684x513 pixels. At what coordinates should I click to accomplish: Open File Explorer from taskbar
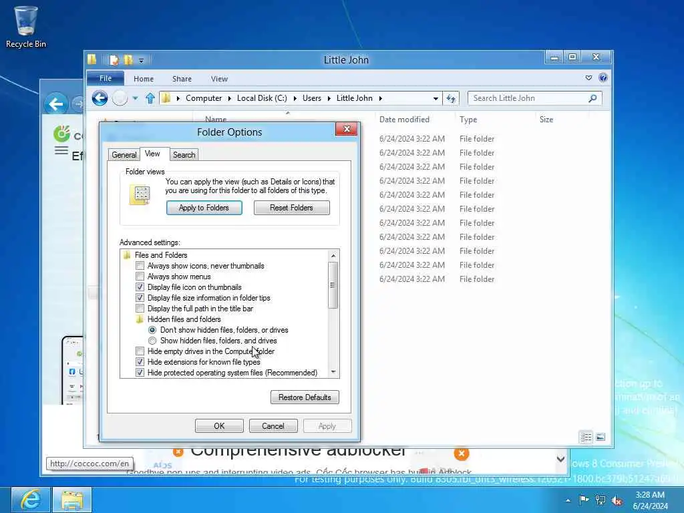[72, 500]
